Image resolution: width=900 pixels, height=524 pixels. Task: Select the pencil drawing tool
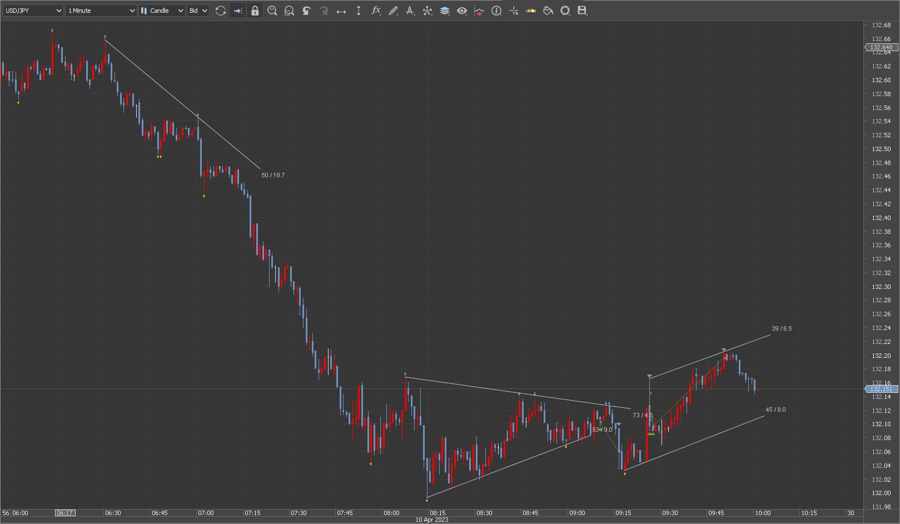(393, 11)
